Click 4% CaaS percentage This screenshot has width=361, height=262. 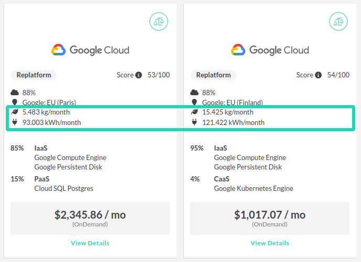tap(195, 179)
